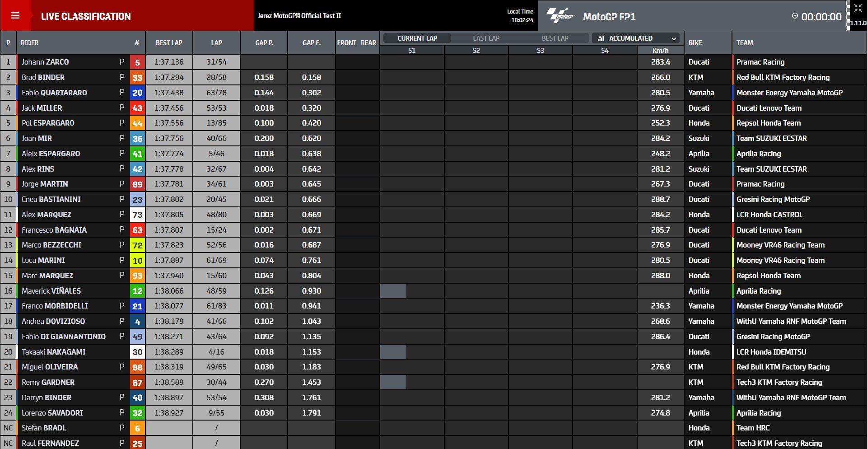Sort by the BEST LAP column header

tap(169, 43)
